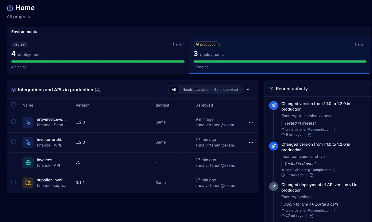Open the finance/invoices activity link

(296, 197)
